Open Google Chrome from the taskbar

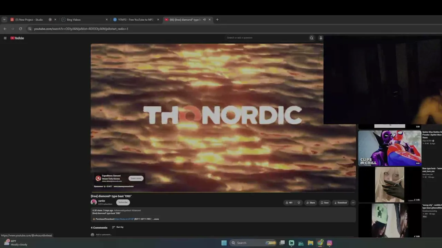pos(320,243)
